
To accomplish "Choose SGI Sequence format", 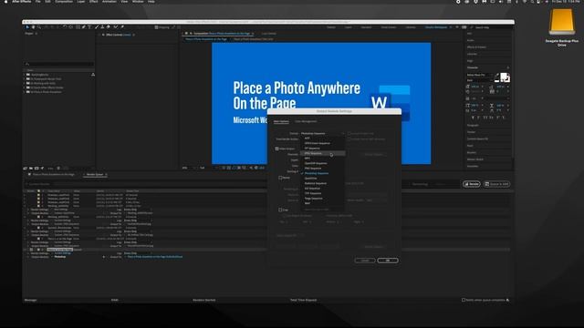I will click(x=322, y=189).
